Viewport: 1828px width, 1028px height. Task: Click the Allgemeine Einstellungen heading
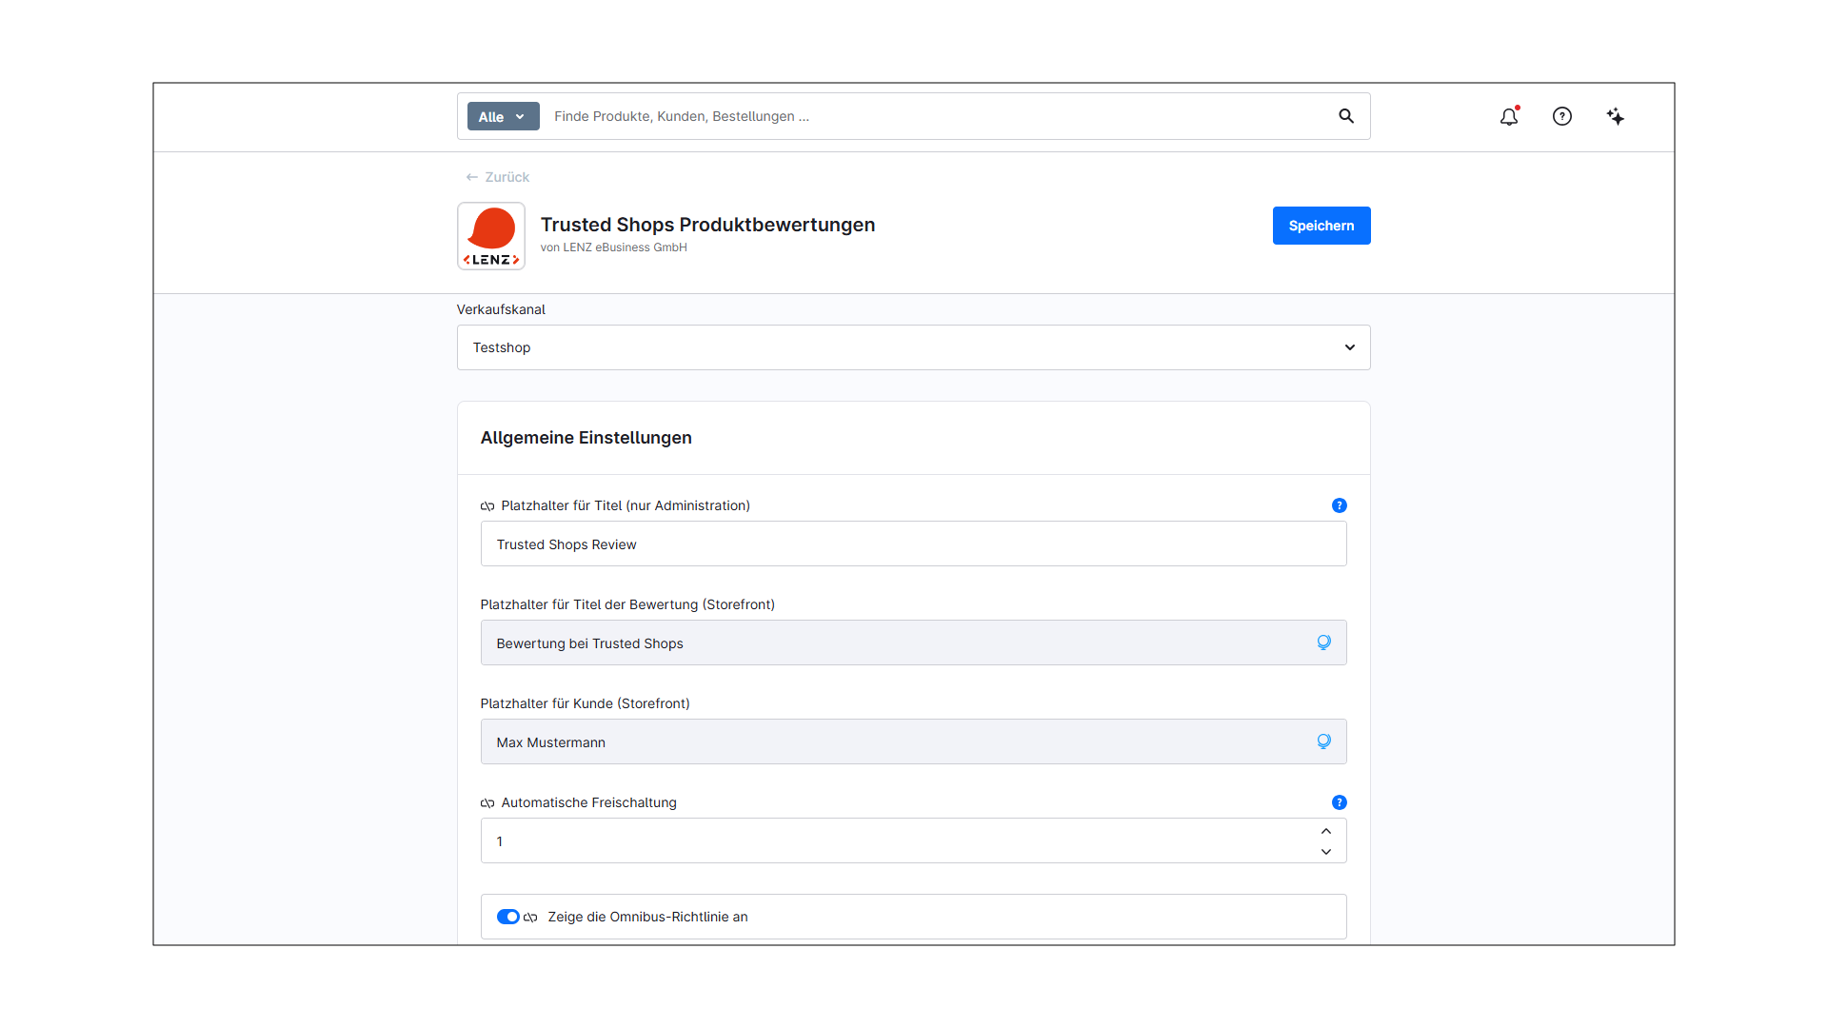pyautogui.click(x=586, y=438)
